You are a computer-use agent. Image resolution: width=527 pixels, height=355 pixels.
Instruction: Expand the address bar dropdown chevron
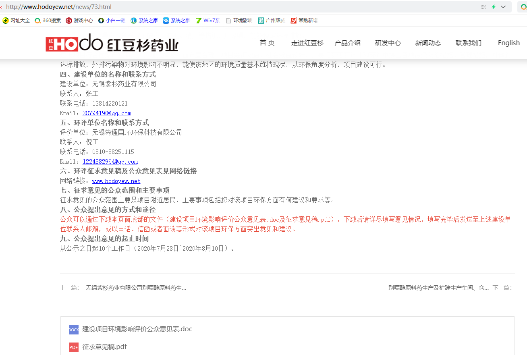coord(503,7)
